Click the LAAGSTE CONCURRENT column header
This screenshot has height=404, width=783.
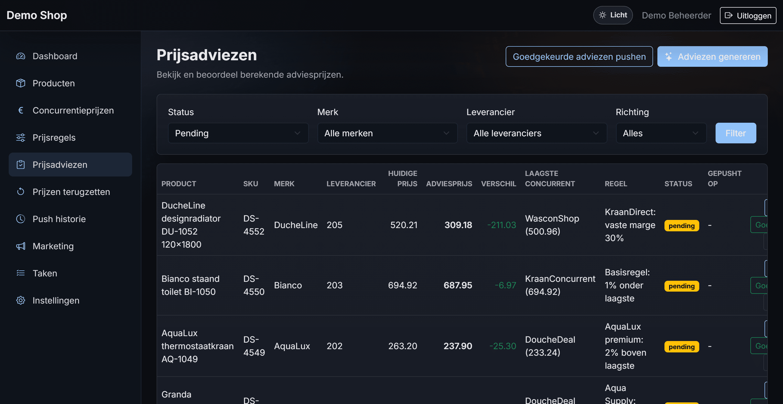pos(550,178)
